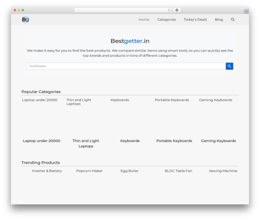Open BLDC Table Fan trending product
This screenshot has height=220, width=260.
(x=178, y=171)
